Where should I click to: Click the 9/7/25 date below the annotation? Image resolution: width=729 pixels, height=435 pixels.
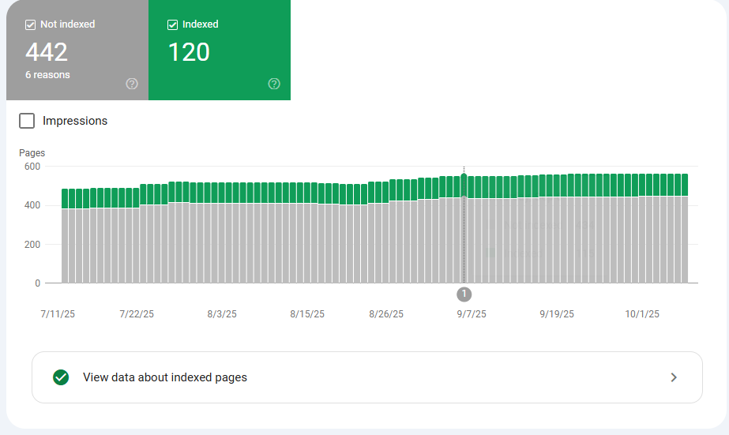pyautogui.click(x=472, y=313)
